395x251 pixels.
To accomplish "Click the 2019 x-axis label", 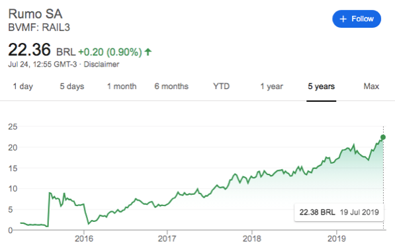I will [337, 238].
